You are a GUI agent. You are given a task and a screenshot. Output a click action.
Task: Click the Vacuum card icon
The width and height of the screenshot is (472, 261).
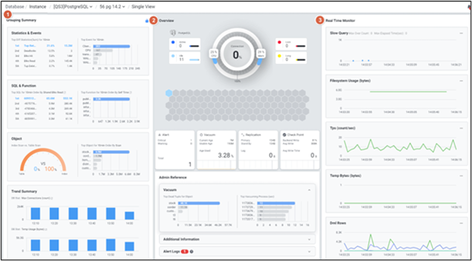point(200,135)
